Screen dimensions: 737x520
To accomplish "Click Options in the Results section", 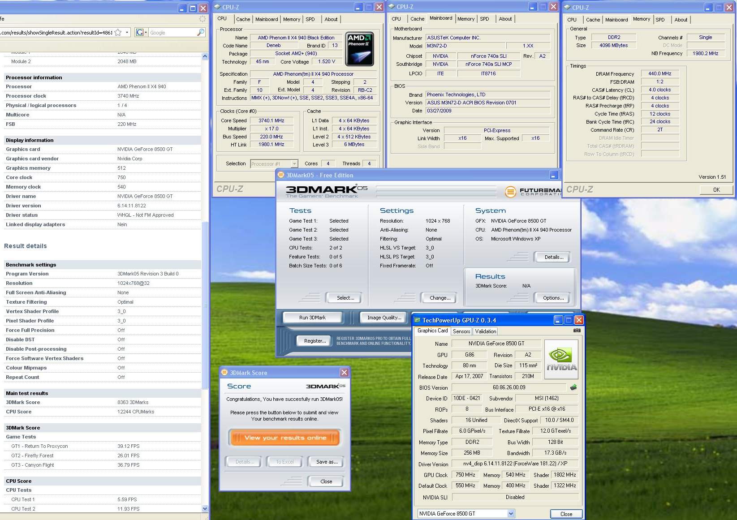I will tap(553, 298).
